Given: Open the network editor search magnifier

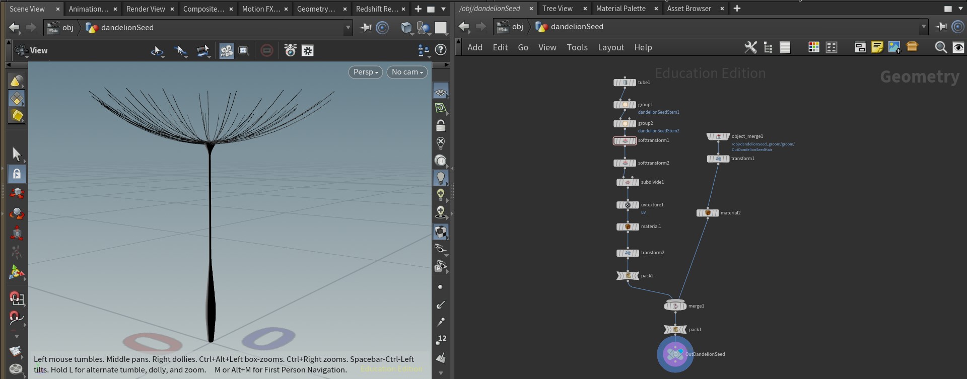Looking at the screenshot, I should coord(940,47).
